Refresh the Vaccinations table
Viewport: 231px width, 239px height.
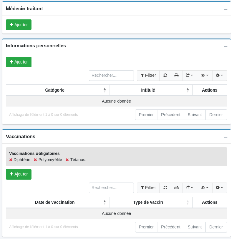point(165,188)
